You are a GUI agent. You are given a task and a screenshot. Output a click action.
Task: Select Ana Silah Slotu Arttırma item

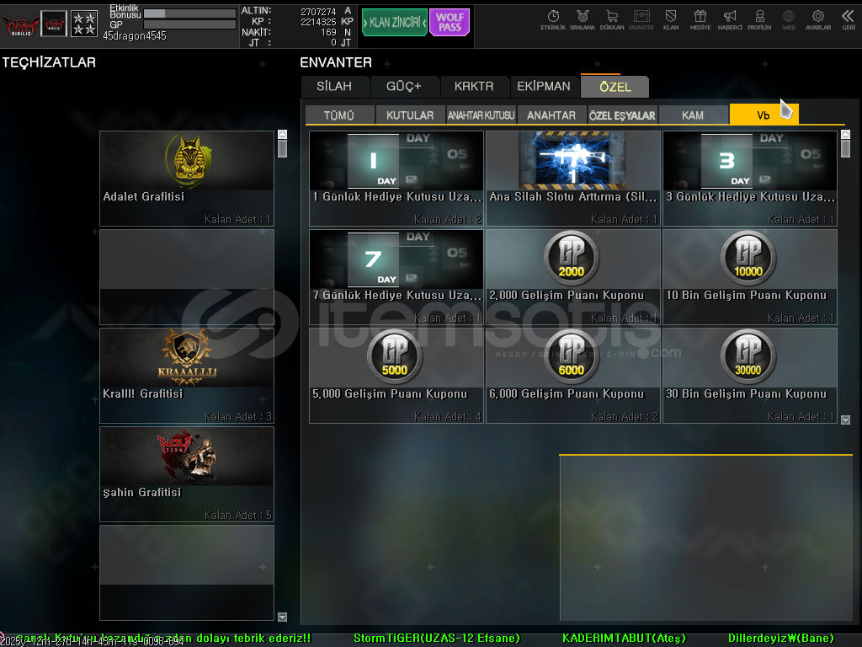point(572,178)
